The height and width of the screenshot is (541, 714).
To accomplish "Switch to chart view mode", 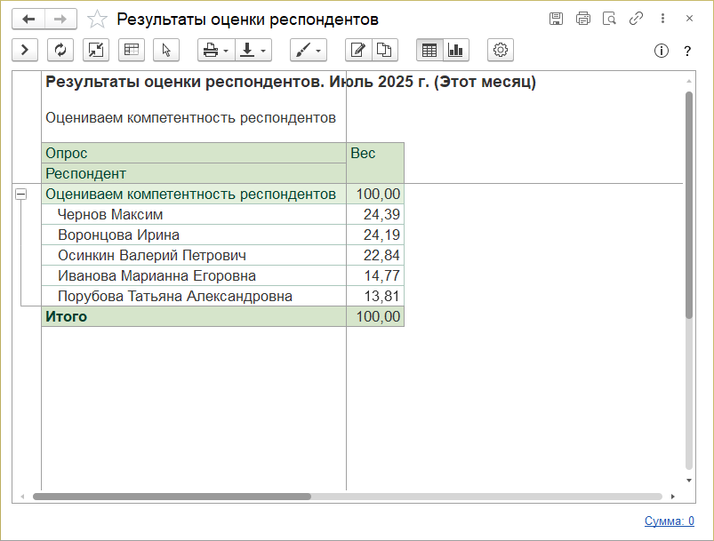I will [x=455, y=51].
